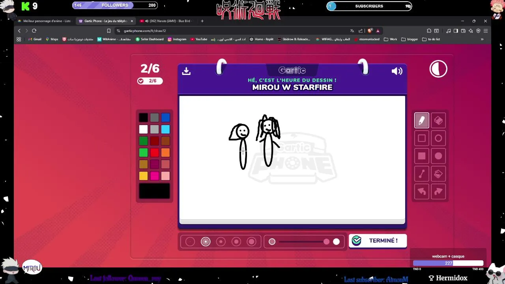The image size is (505, 284).
Task: Set opacity to maximum via white dot
Action: click(x=336, y=242)
